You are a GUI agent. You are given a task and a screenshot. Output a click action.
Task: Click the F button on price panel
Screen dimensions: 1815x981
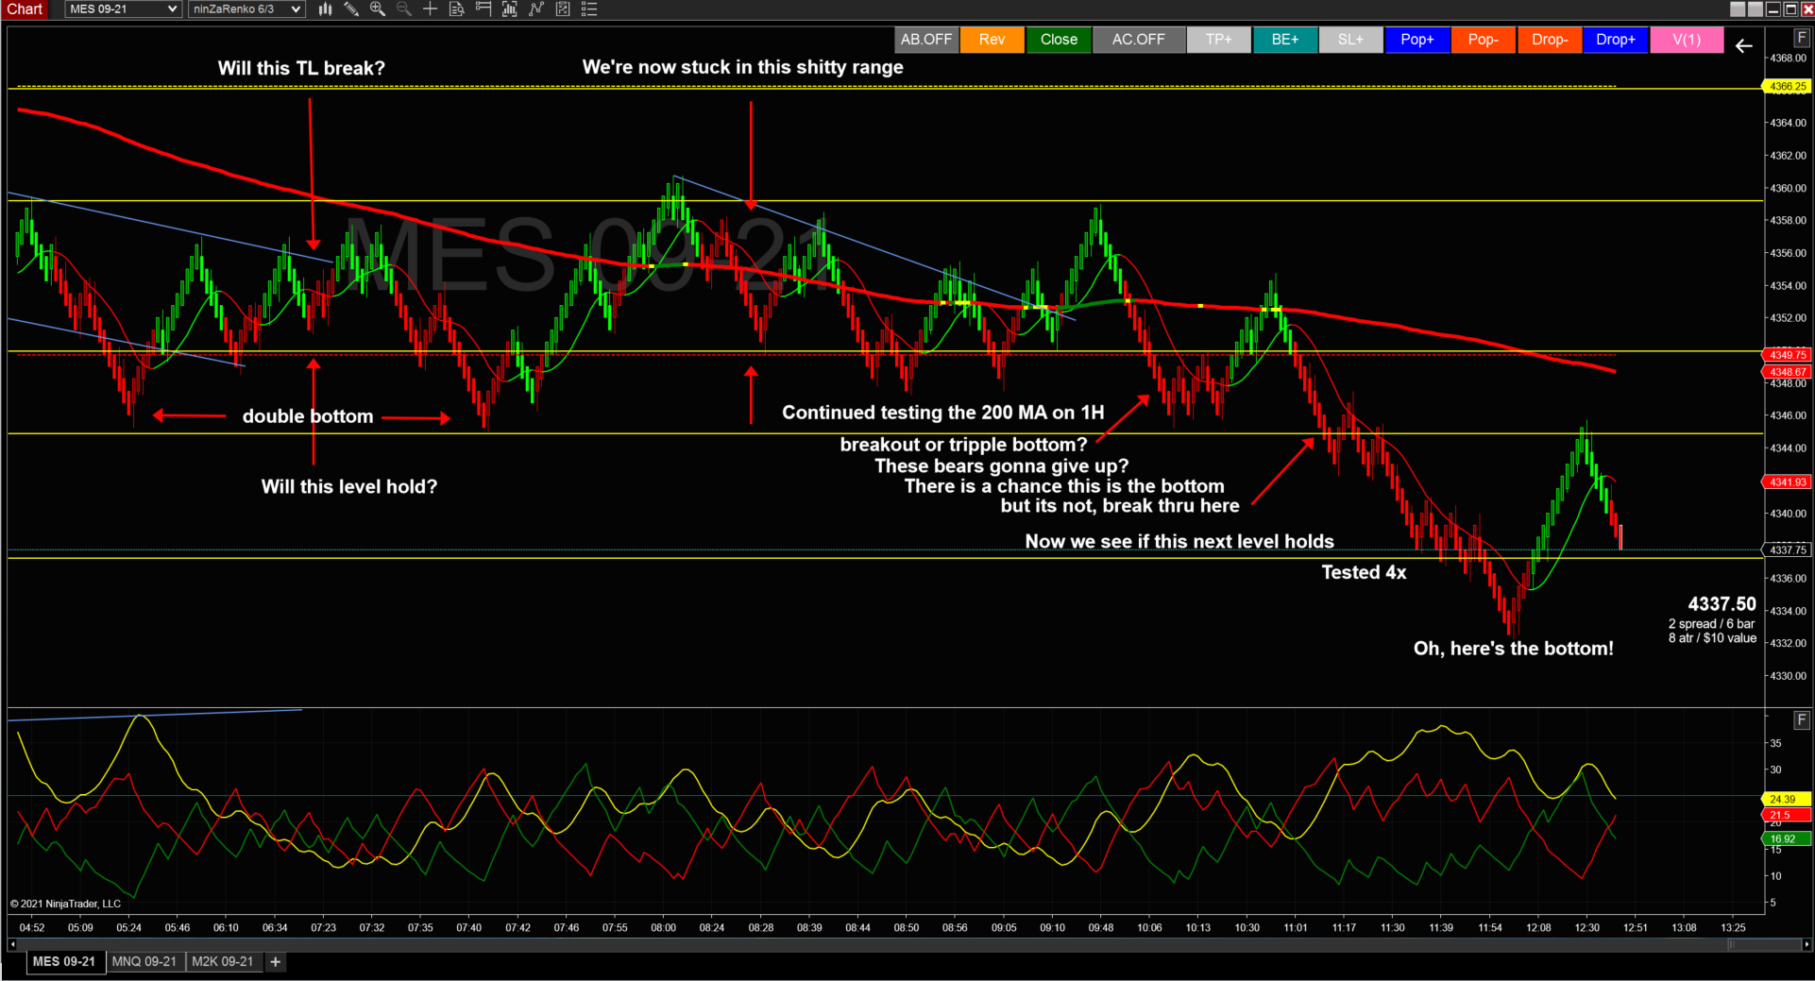1802,38
